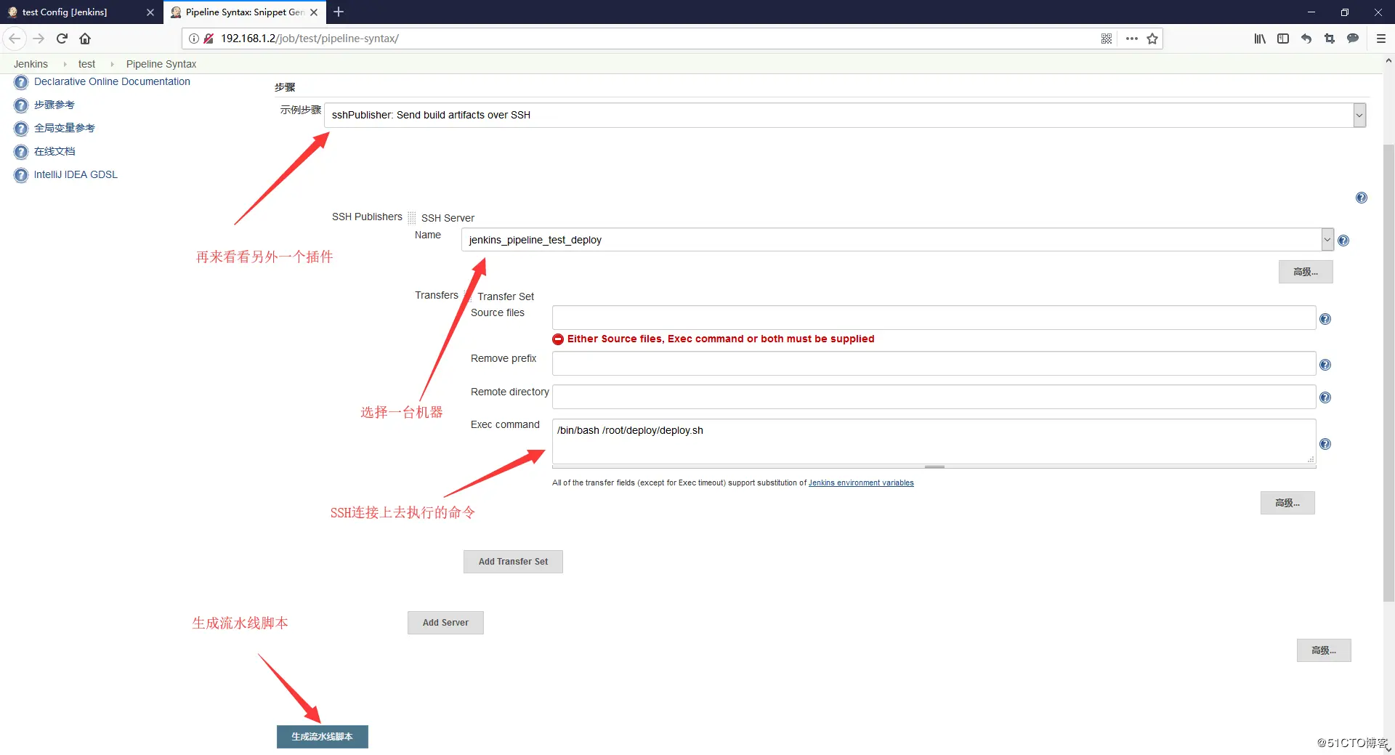Click the help icon beside Exec command
Screen dimensions: 1395x755
pos(1325,444)
